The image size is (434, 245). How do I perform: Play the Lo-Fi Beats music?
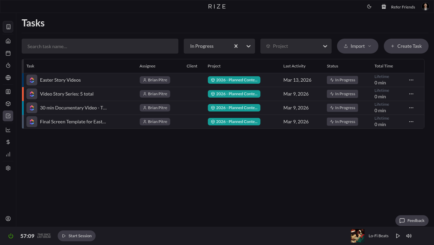(x=398, y=236)
